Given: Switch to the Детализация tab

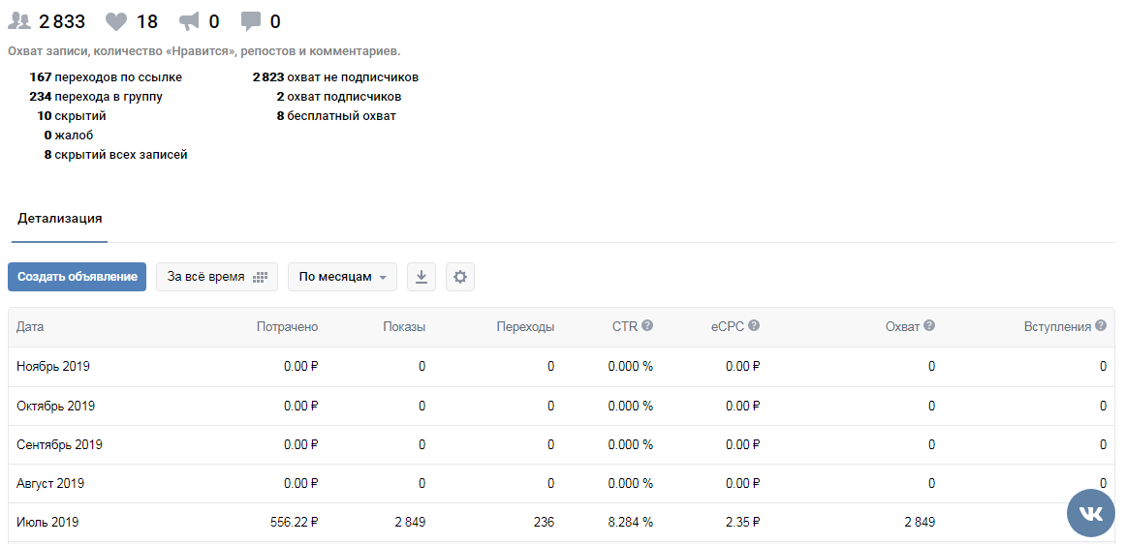Looking at the screenshot, I should [x=59, y=219].
